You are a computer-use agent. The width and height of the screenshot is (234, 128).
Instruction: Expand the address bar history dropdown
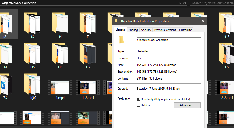pyautogui.click(x=180, y=3)
